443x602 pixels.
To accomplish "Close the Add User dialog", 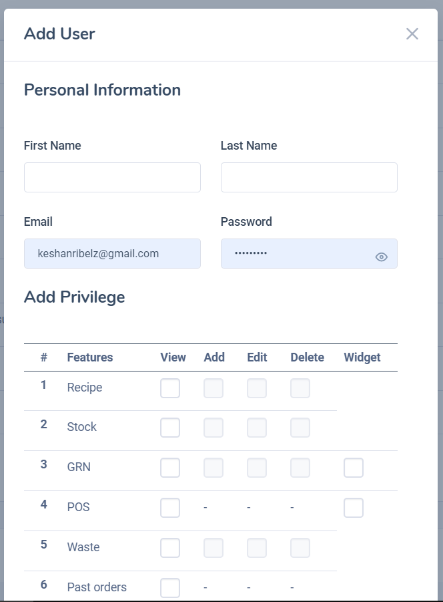I will click(x=412, y=34).
